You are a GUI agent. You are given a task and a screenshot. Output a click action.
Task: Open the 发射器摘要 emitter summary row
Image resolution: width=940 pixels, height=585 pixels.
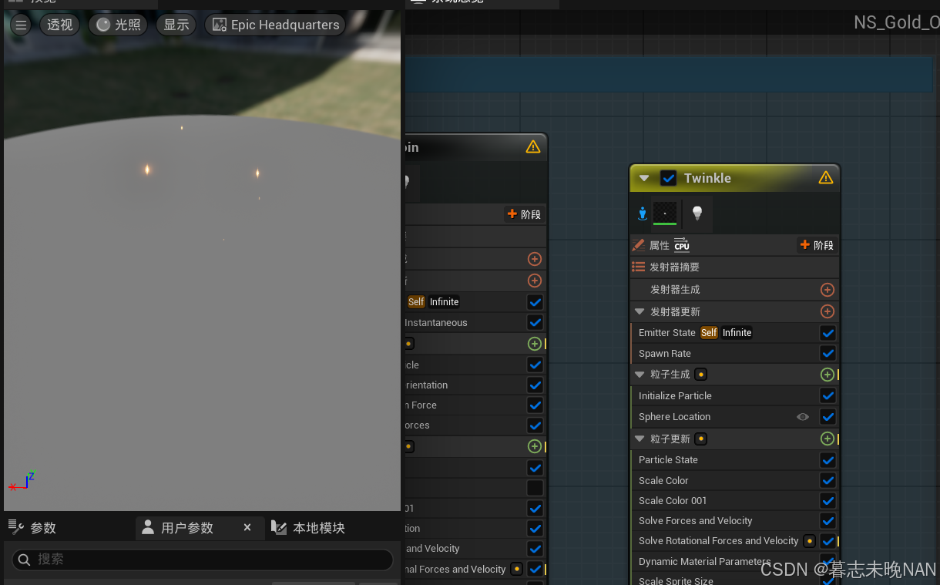point(734,267)
